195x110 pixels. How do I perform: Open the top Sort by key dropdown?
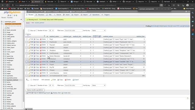tap(99, 31)
